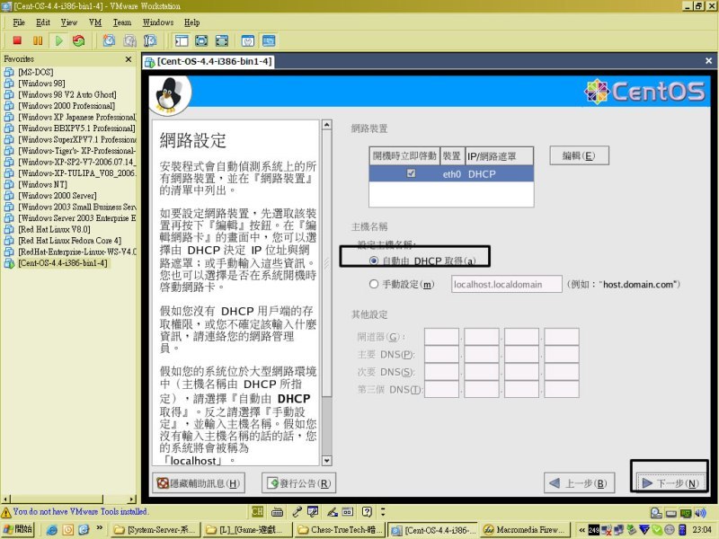Open the VM menu

(x=95, y=22)
